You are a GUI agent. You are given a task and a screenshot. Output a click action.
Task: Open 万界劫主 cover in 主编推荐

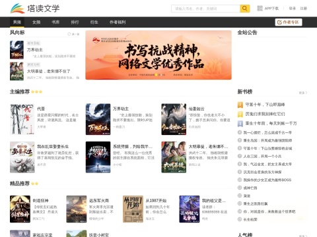[x=98, y=119]
